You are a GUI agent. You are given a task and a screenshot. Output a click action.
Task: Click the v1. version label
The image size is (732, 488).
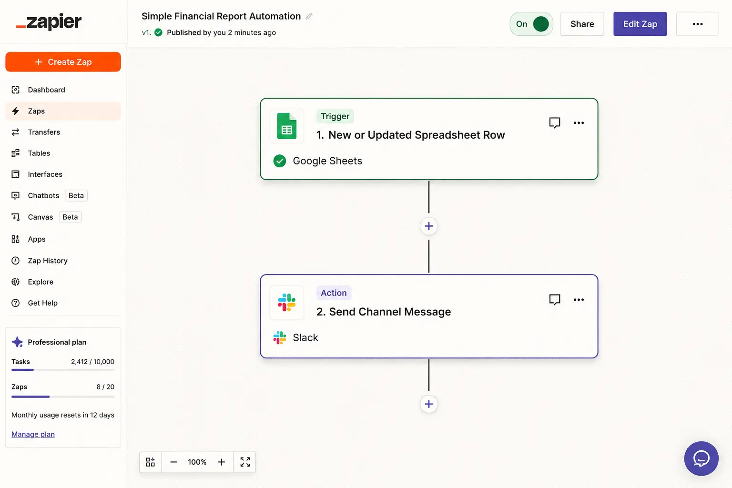(146, 32)
